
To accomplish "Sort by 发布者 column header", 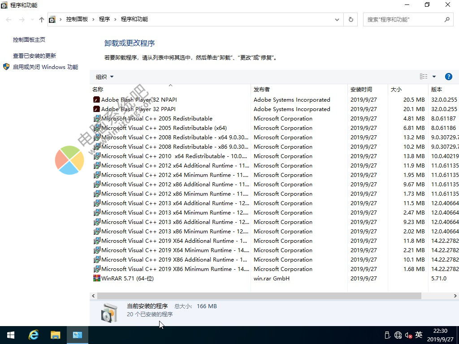I will pyautogui.click(x=299, y=89).
